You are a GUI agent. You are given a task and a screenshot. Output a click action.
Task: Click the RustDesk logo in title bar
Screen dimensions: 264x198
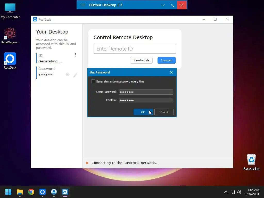tap(35, 19)
